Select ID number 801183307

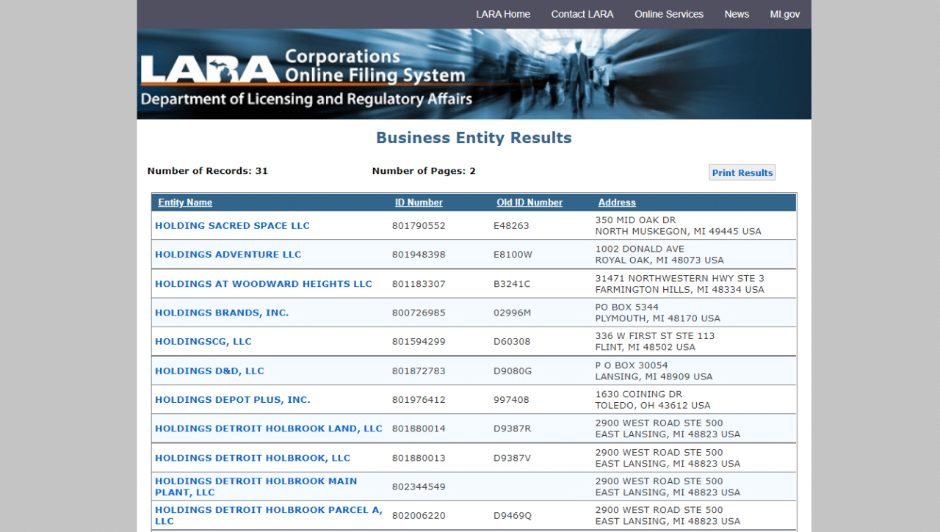[x=419, y=284]
